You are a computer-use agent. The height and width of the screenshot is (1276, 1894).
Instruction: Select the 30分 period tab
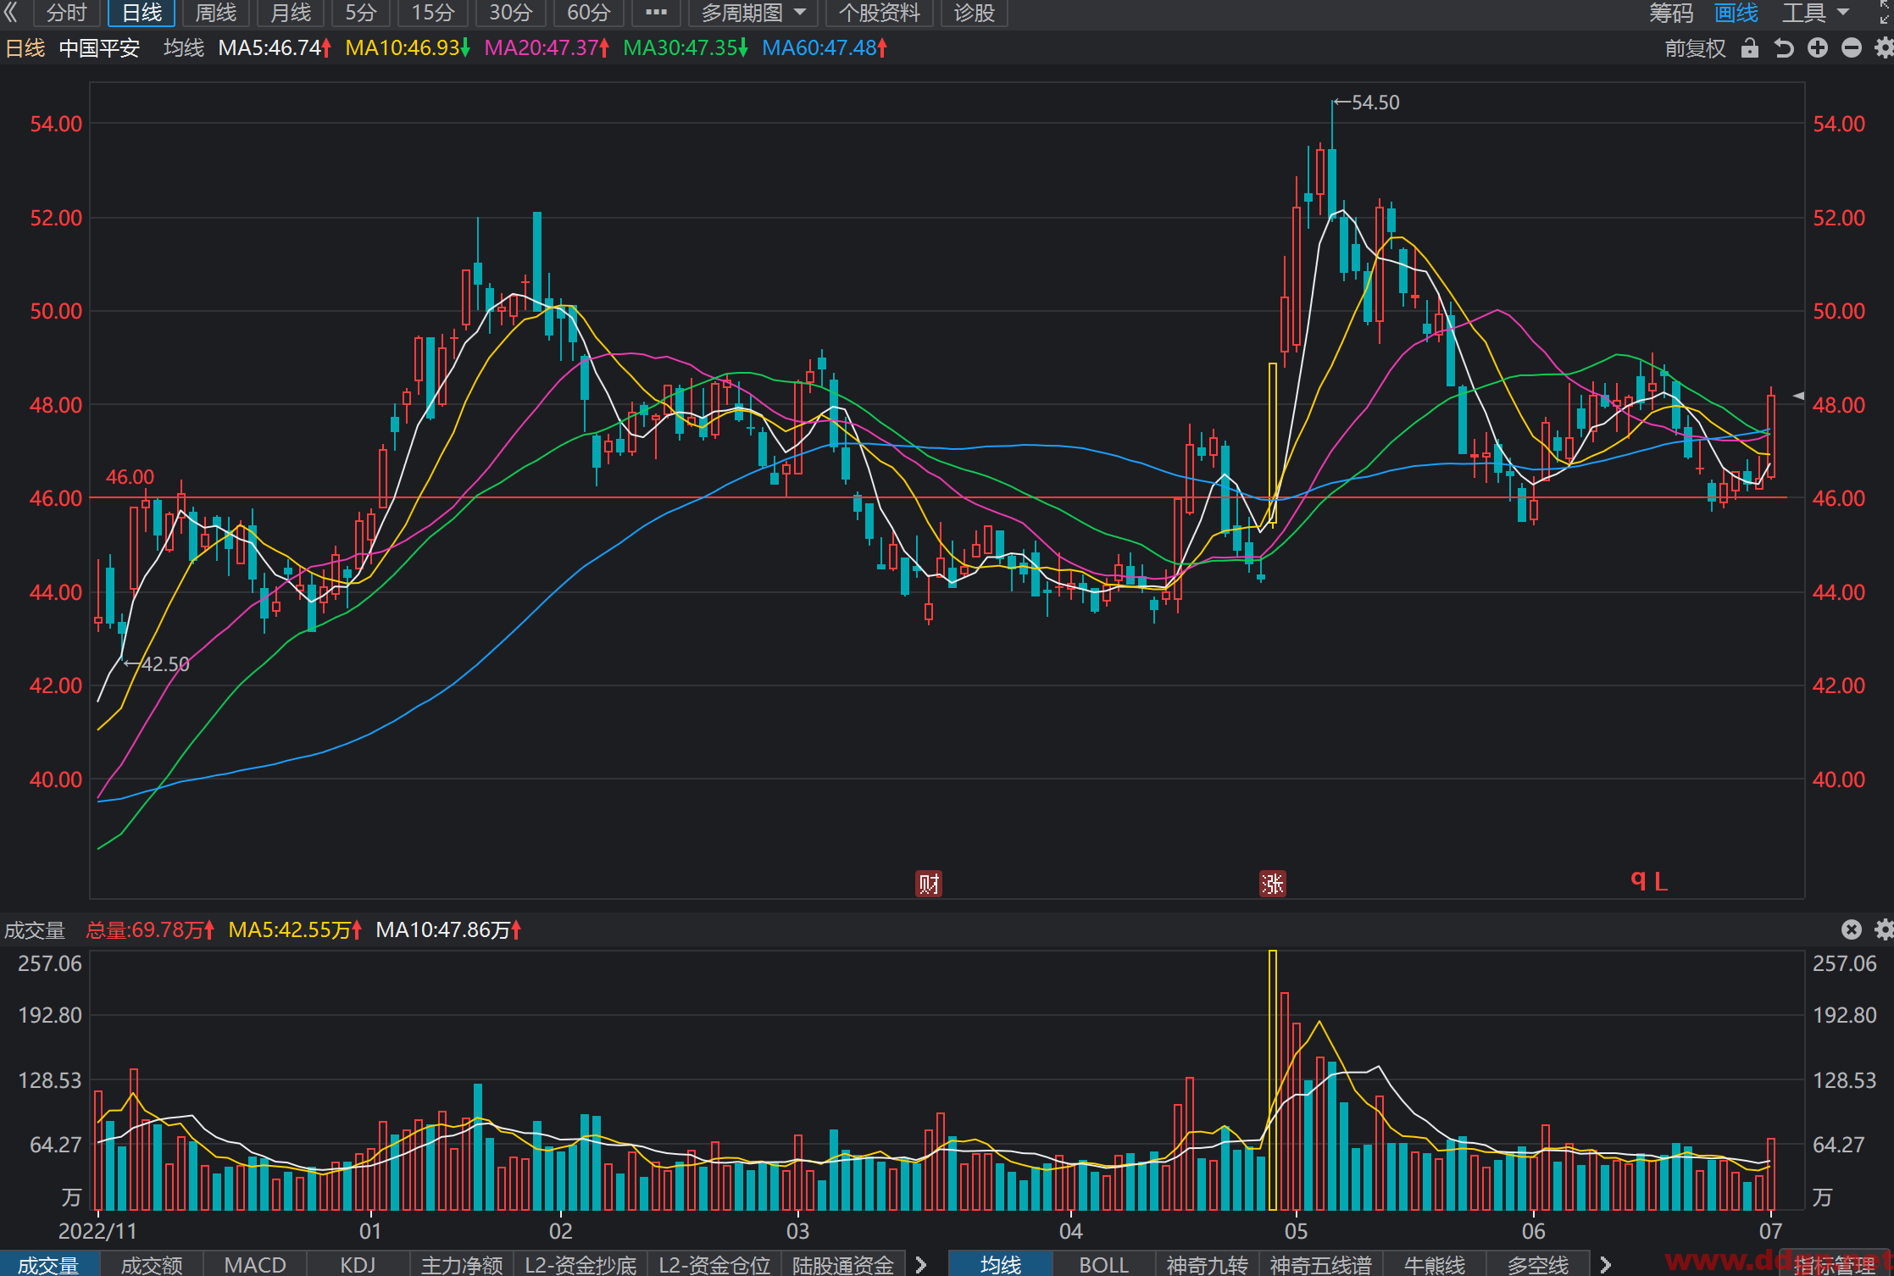(511, 12)
